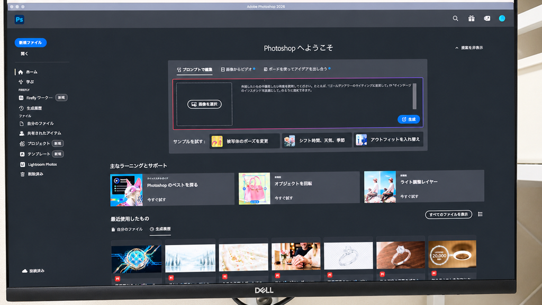Click the prompt box scrollbar

(x=414, y=96)
